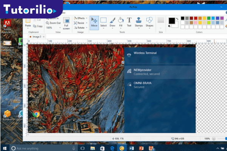Open the Stamps dropdown arrow

coord(139,28)
